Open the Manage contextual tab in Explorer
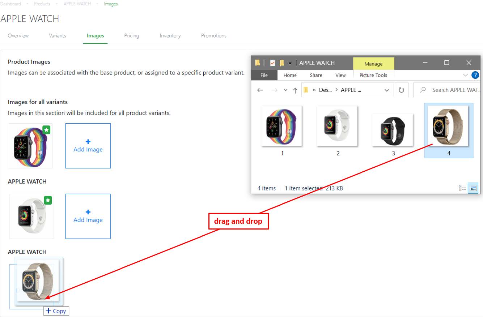The image size is (483, 317). pyautogui.click(x=373, y=64)
